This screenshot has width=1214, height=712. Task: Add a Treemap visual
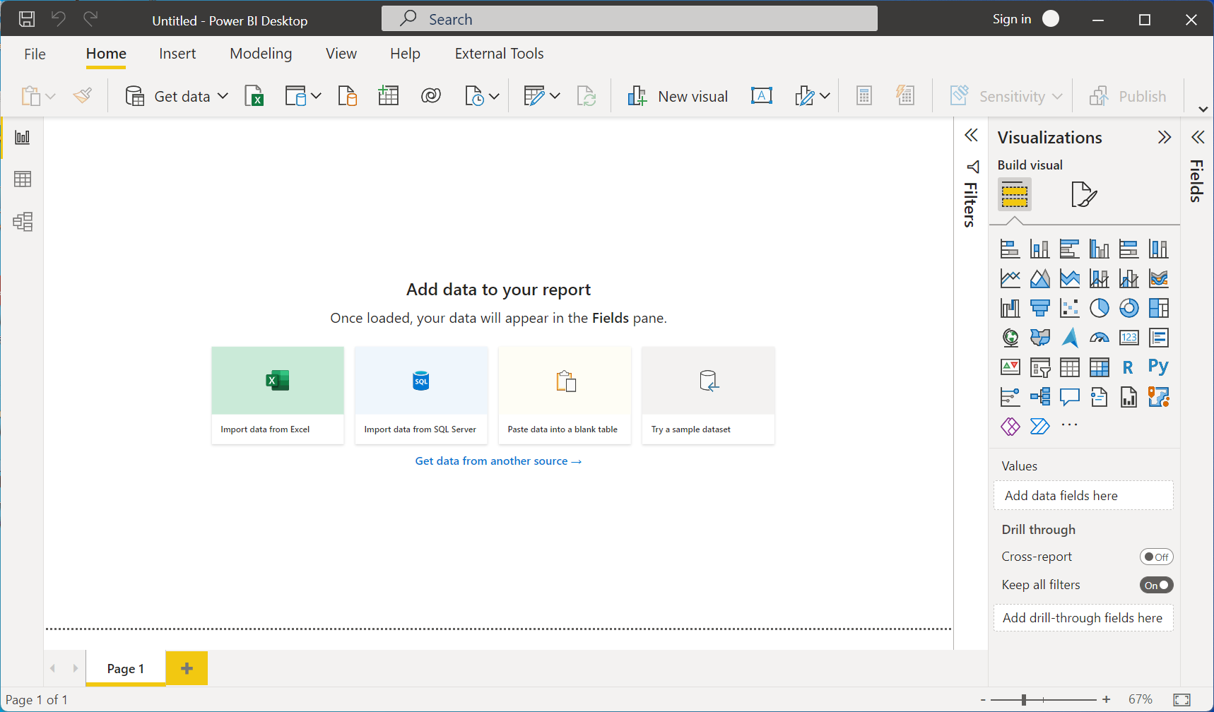(1158, 308)
